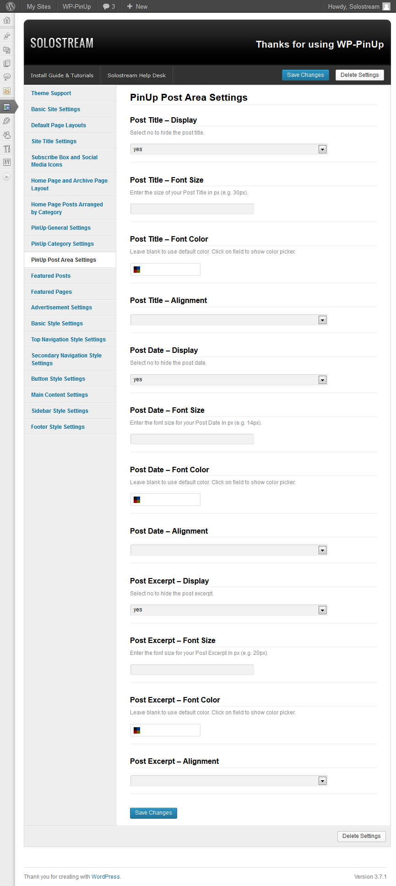This screenshot has height=886, width=396.
Task: Open the Tools hammer icon
Action: click(7, 148)
